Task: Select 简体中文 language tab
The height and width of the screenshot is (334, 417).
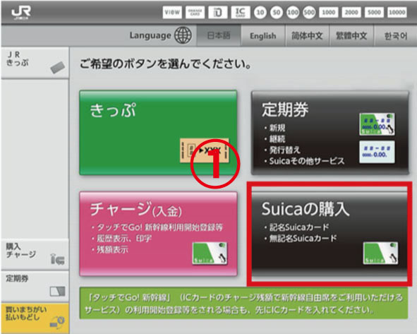Action: [307, 36]
